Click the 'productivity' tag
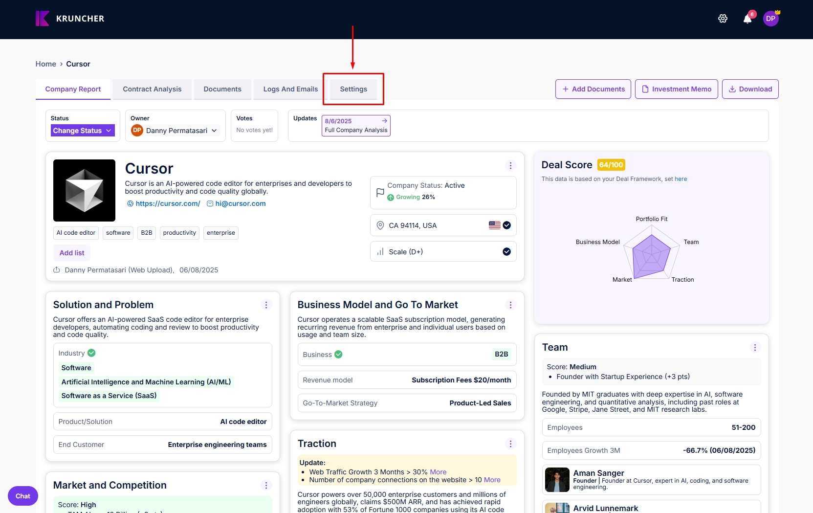The image size is (813, 513). click(x=179, y=233)
